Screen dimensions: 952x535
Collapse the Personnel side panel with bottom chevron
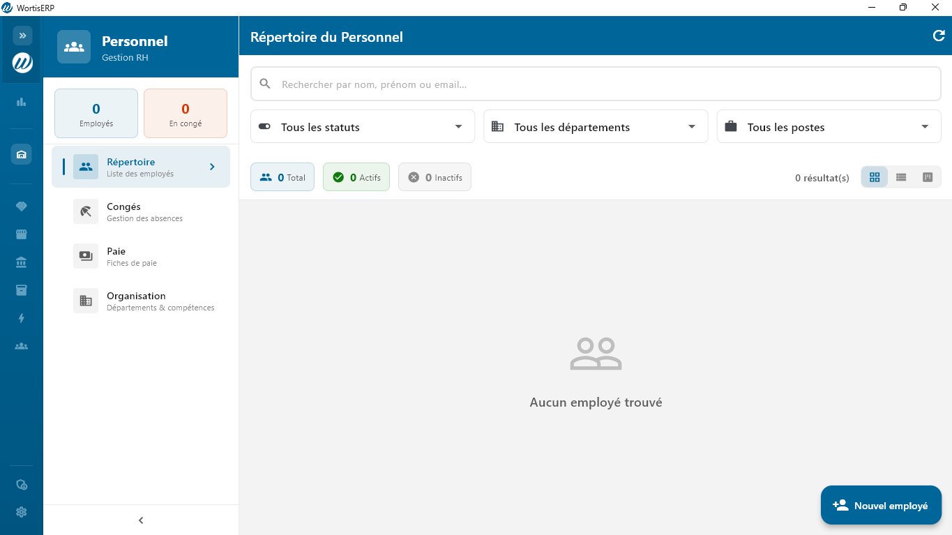coord(141,520)
